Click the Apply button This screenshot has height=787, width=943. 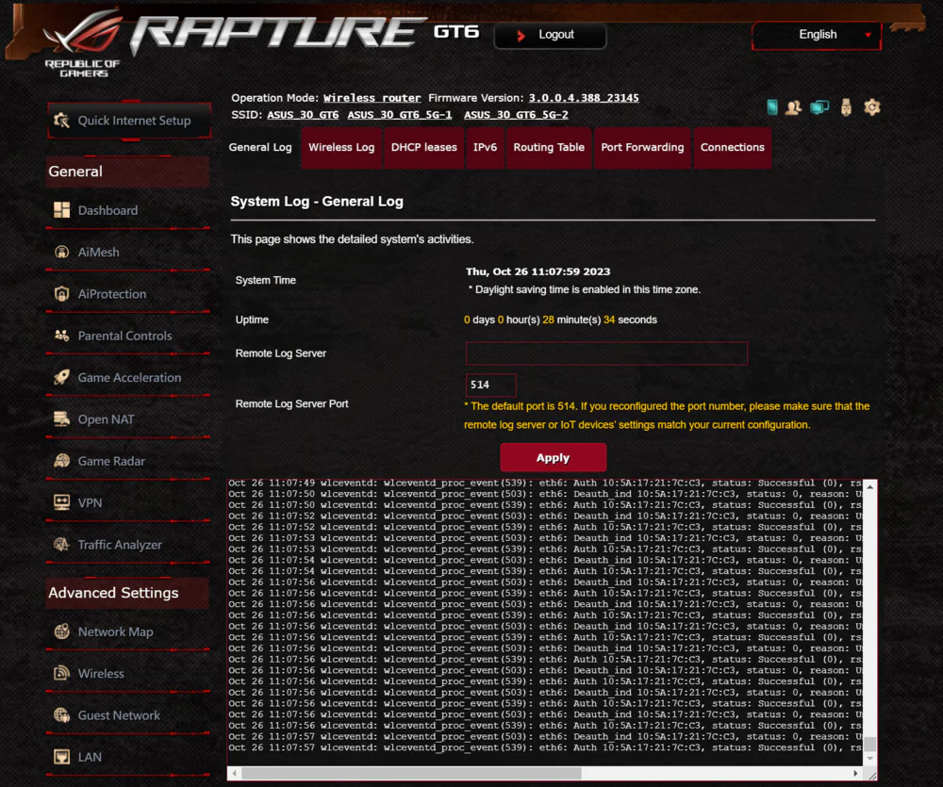[553, 457]
